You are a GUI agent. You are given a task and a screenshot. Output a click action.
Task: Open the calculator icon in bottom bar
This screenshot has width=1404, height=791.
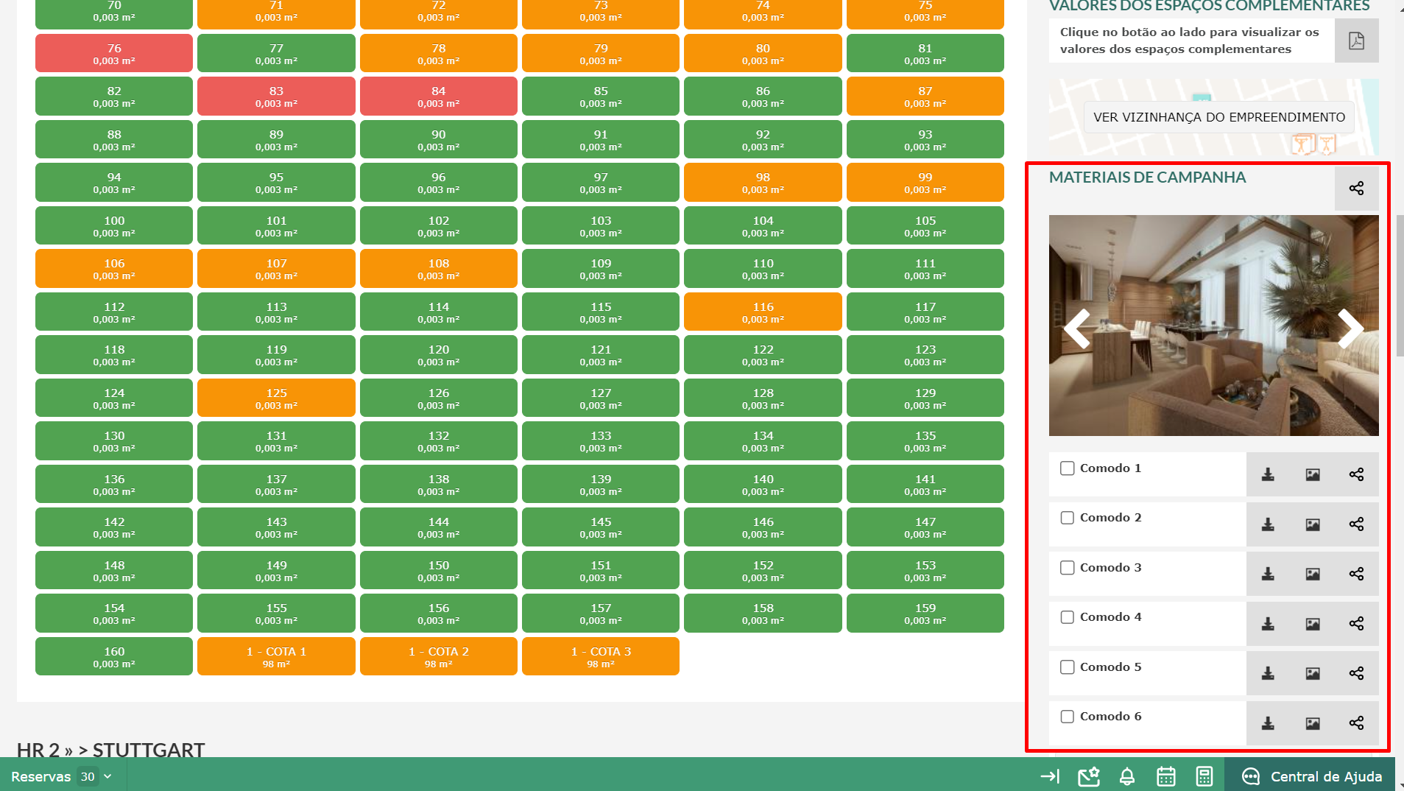(1204, 776)
